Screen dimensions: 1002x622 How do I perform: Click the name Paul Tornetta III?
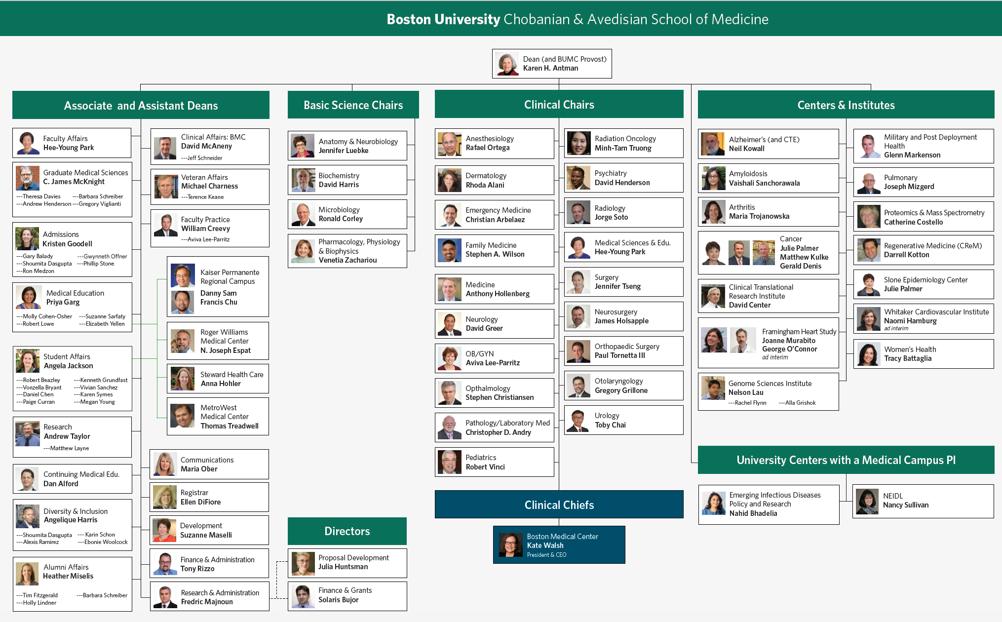(x=619, y=355)
